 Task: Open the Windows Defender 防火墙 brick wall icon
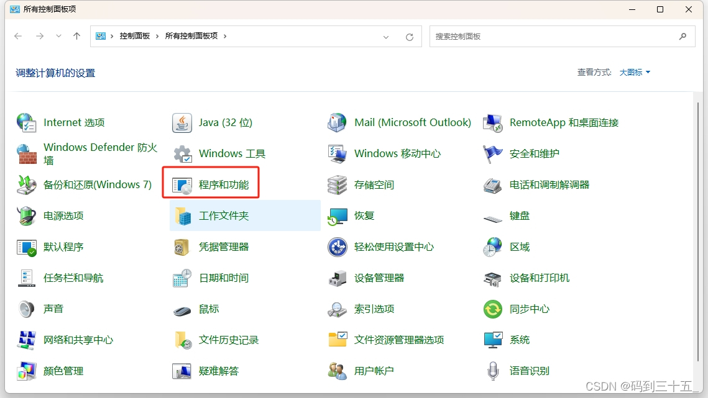point(27,154)
